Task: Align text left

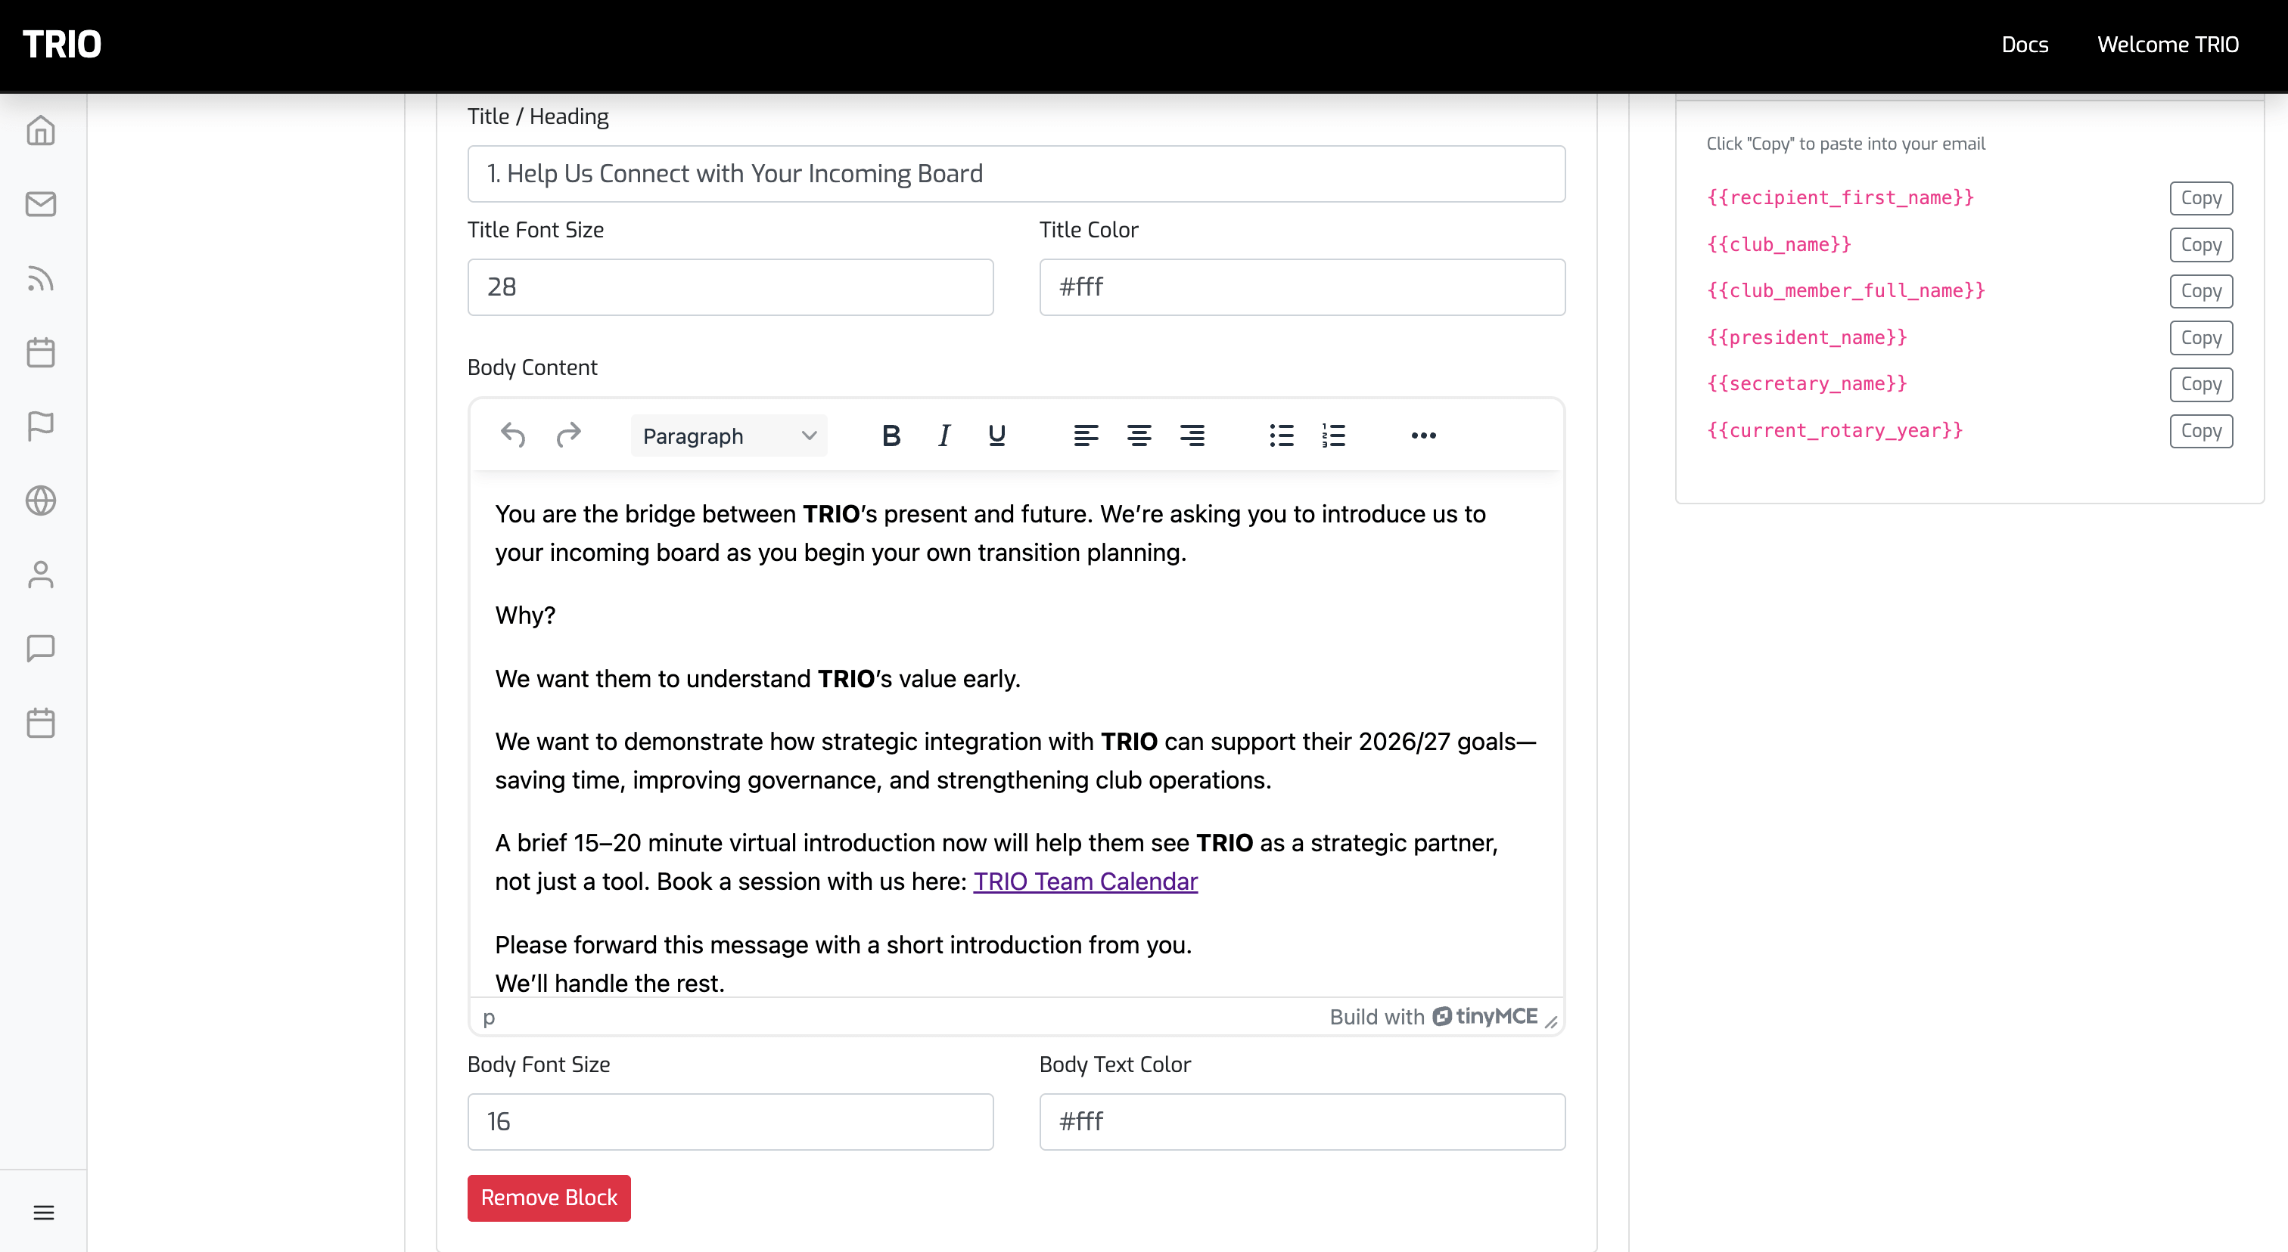Action: coord(1086,435)
